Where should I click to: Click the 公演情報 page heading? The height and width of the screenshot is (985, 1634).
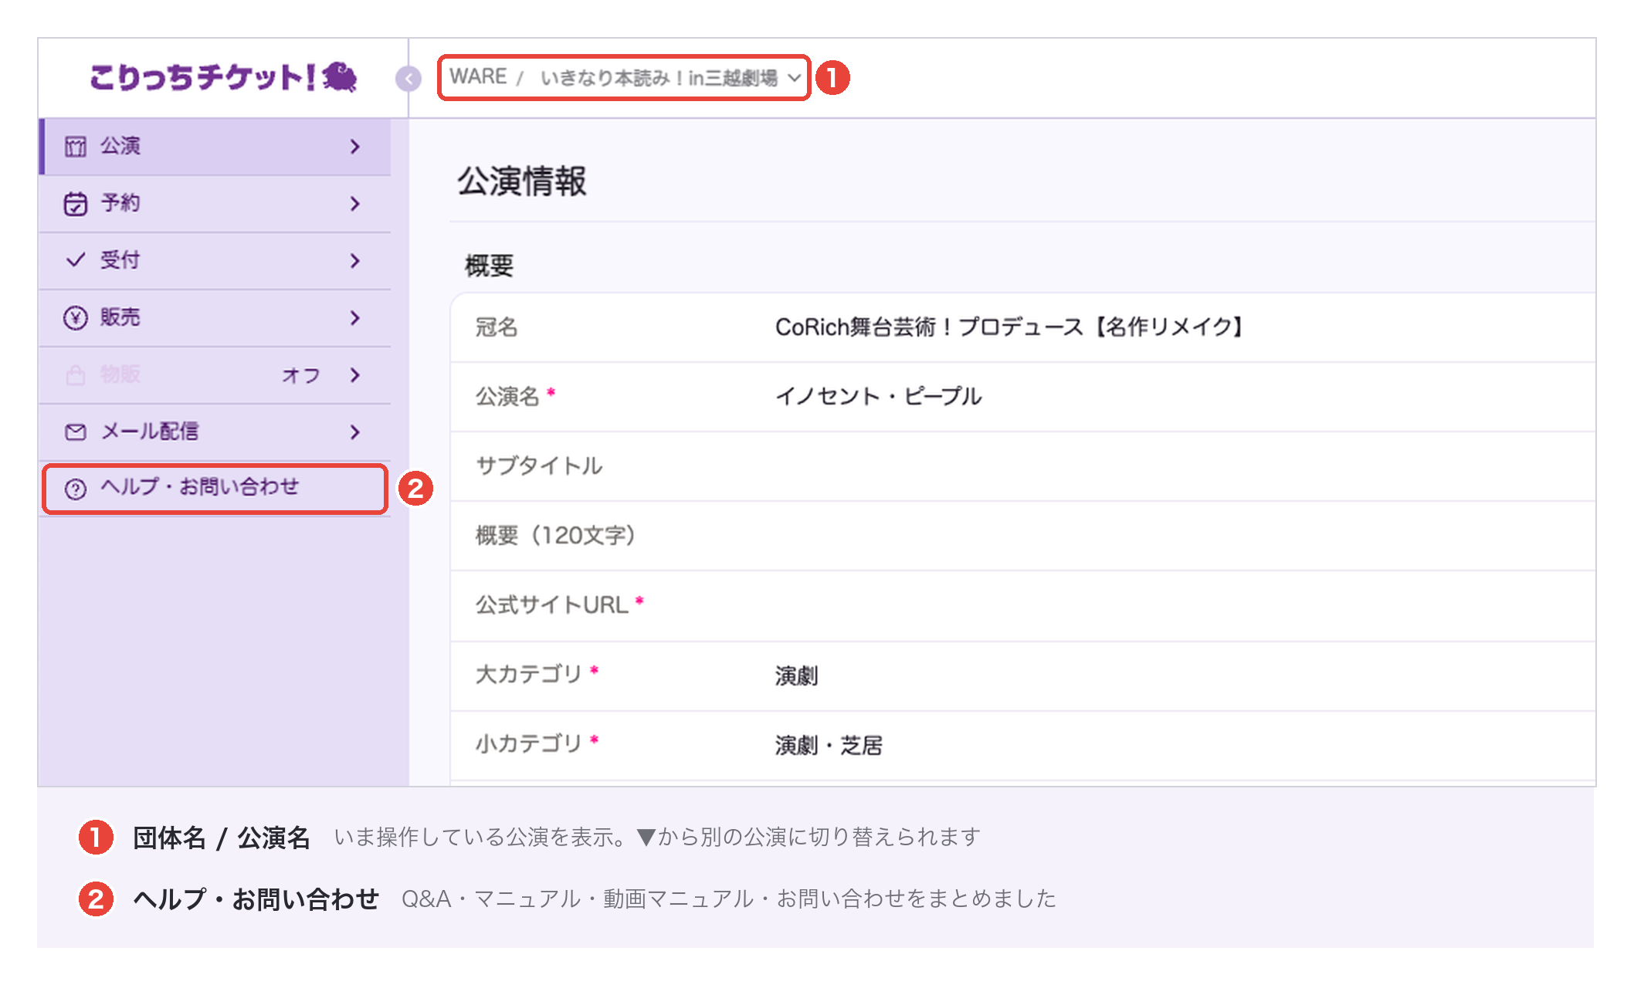point(522,181)
